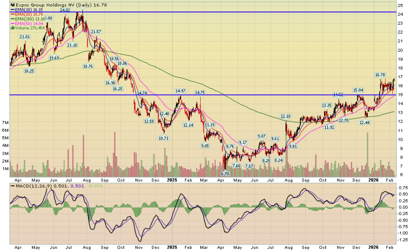412x252 pixels.
Task: Click the 14.97 price label near 2025
Action: [x=181, y=91]
